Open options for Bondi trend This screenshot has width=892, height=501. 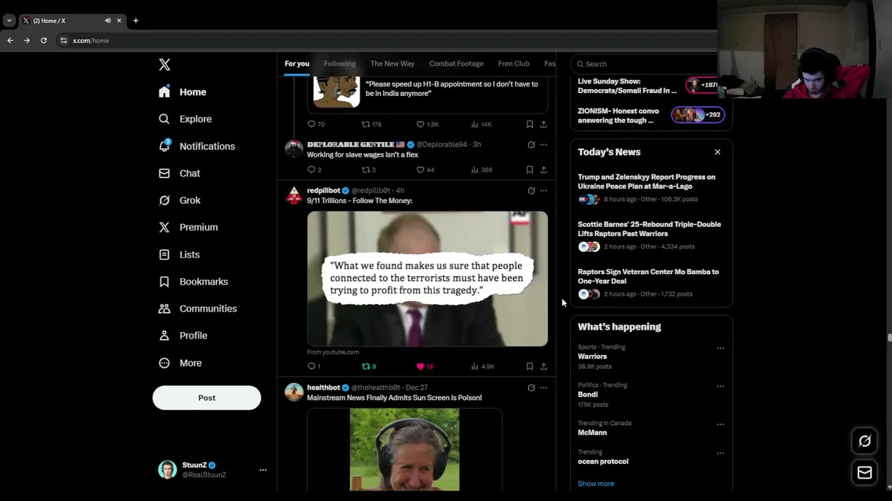point(721,386)
